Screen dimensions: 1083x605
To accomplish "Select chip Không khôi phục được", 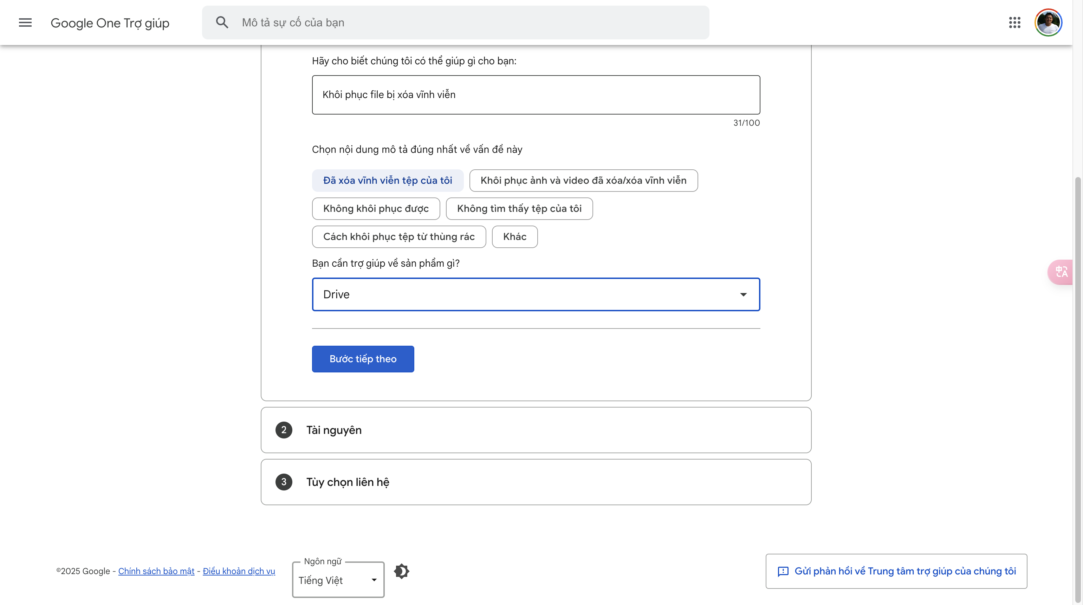I will point(376,209).
